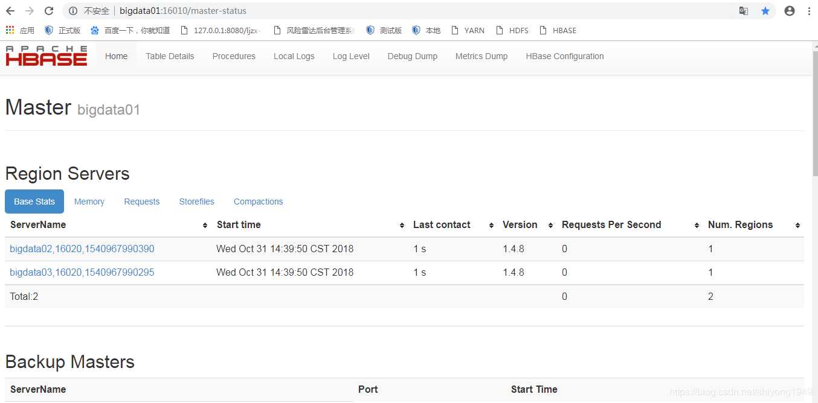The image size is (818, 403).
Task: Open the YARN bookmark
Action: [468, 30]
